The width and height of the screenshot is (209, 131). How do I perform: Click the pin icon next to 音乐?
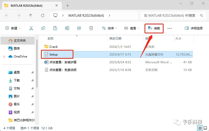[32, 104]
